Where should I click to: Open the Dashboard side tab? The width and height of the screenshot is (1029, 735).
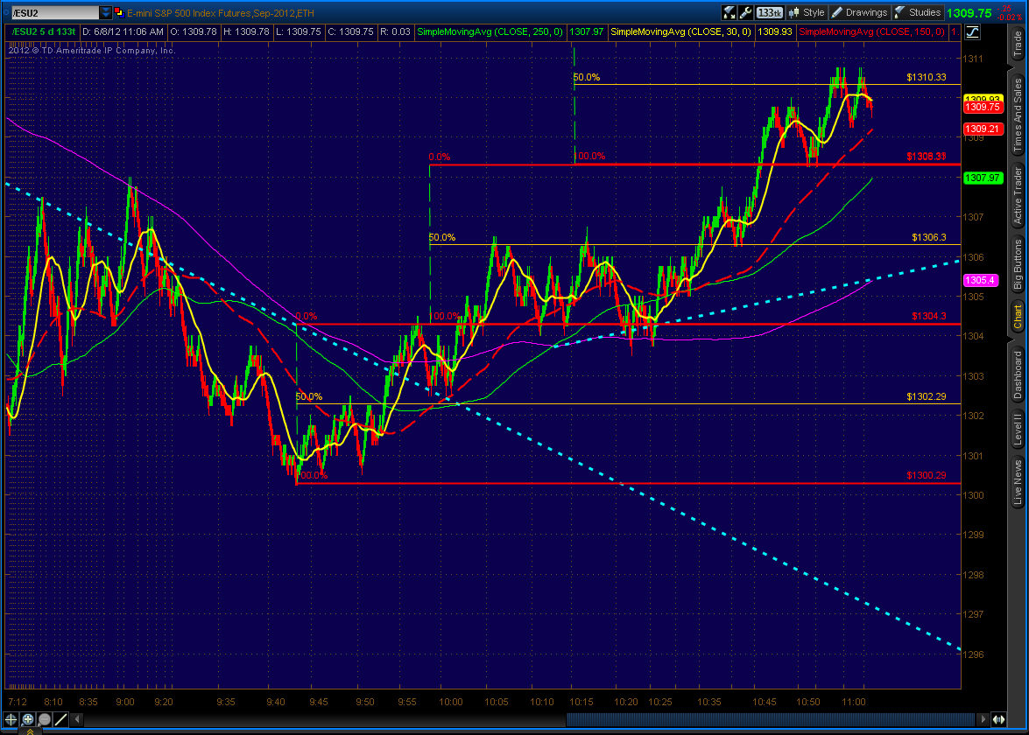[1018, 375]
